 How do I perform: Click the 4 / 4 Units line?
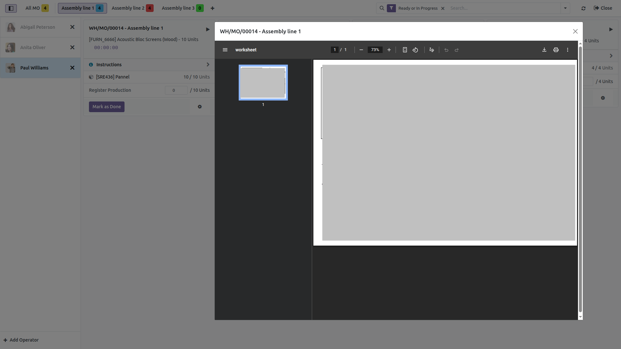coord(602,68)
